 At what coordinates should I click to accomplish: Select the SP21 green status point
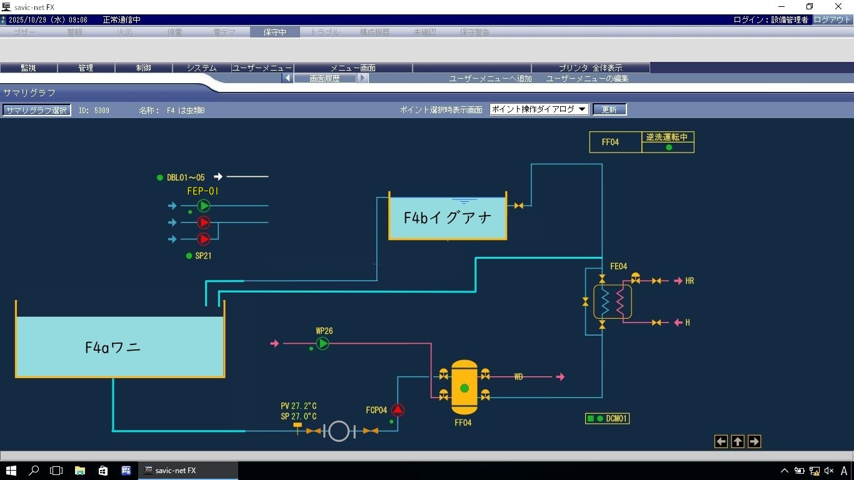(x=189, y=256)
